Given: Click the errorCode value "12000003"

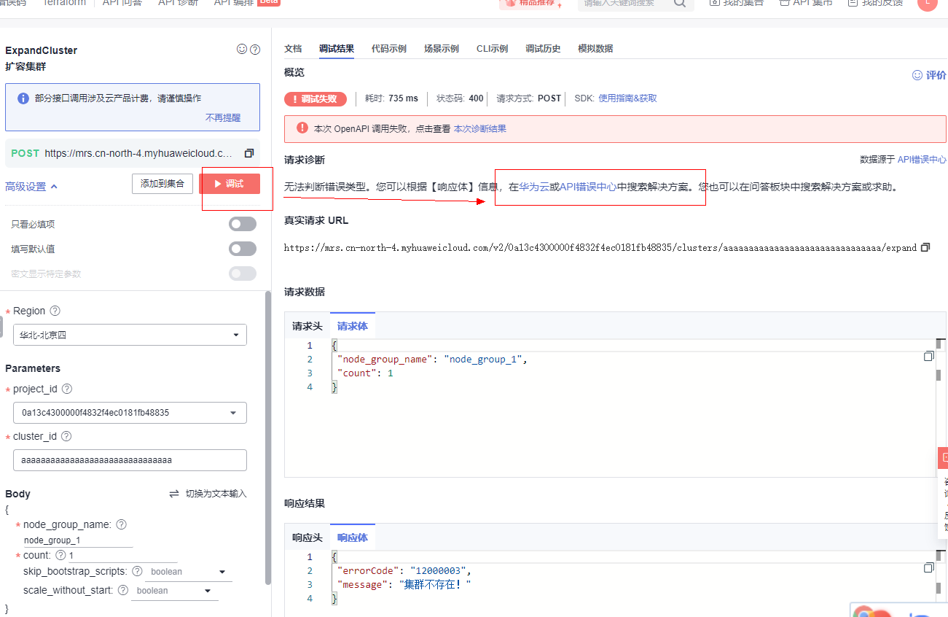Looking at the screenshot, I should [x=438, y=570].
